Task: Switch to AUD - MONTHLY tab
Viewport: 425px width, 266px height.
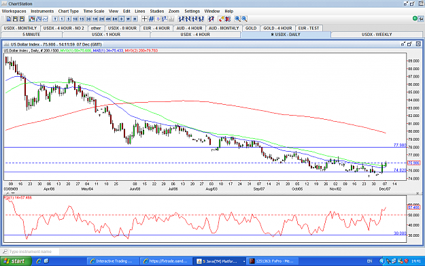Action: pyautogui.click(x=224, y=28)
